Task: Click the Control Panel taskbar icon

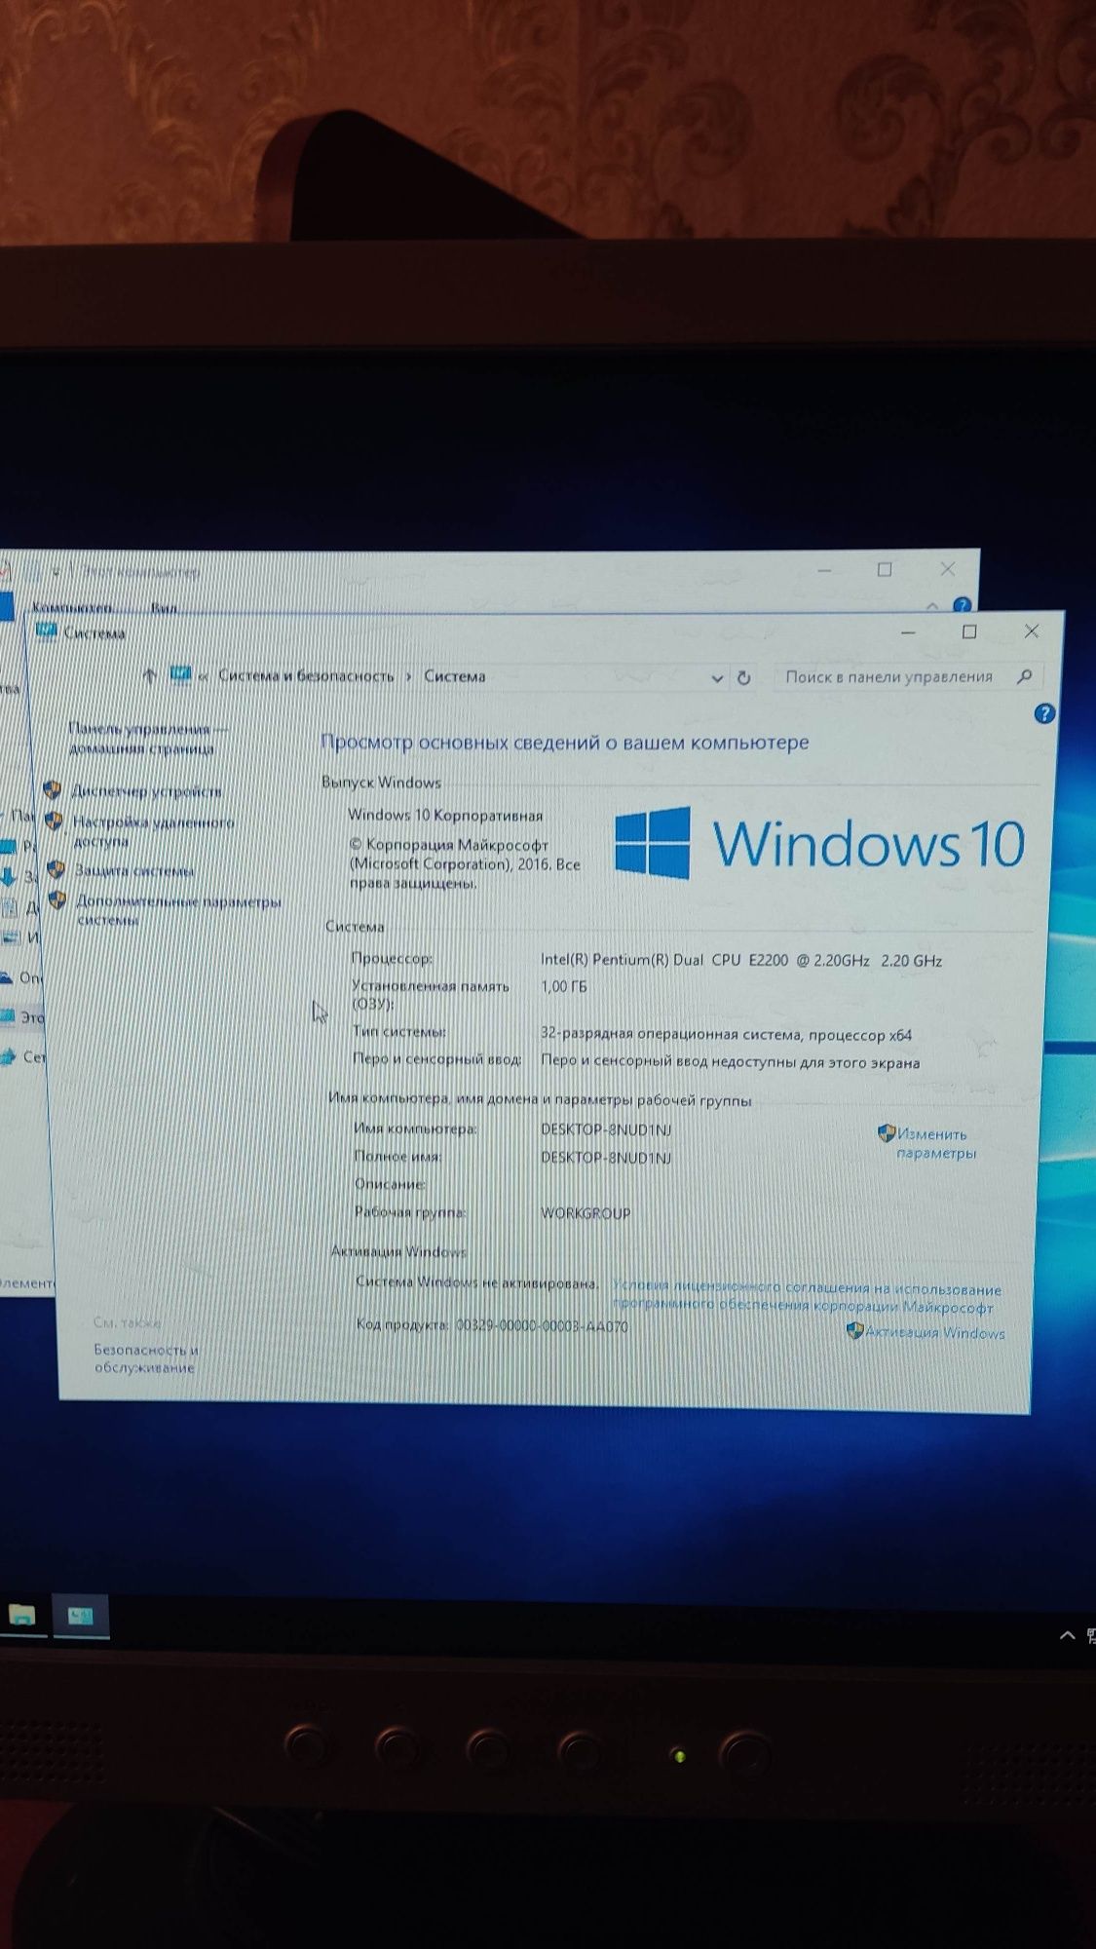Action: (x=81, y=1617)
